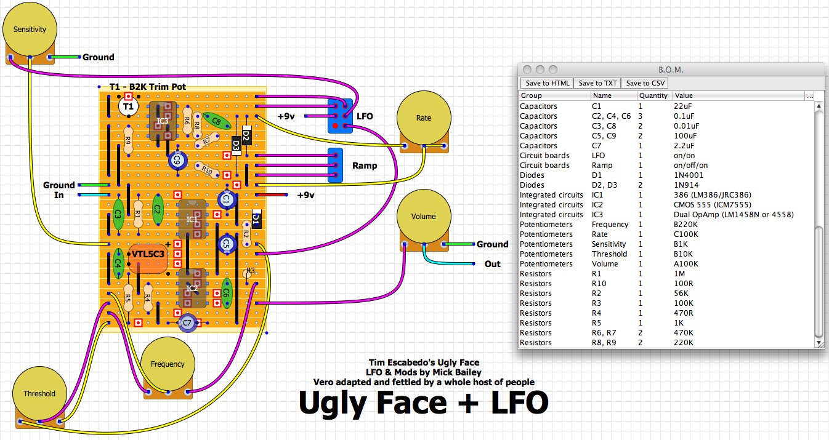Click the blue Ramp toggle switch
Image resolution: width=829 pixels, height=440 pixels.
click(x=336, y=166)
